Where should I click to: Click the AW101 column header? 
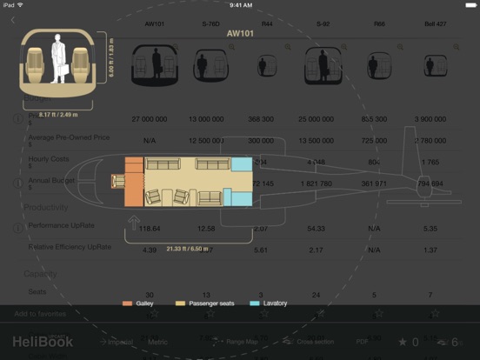(155, 23)
